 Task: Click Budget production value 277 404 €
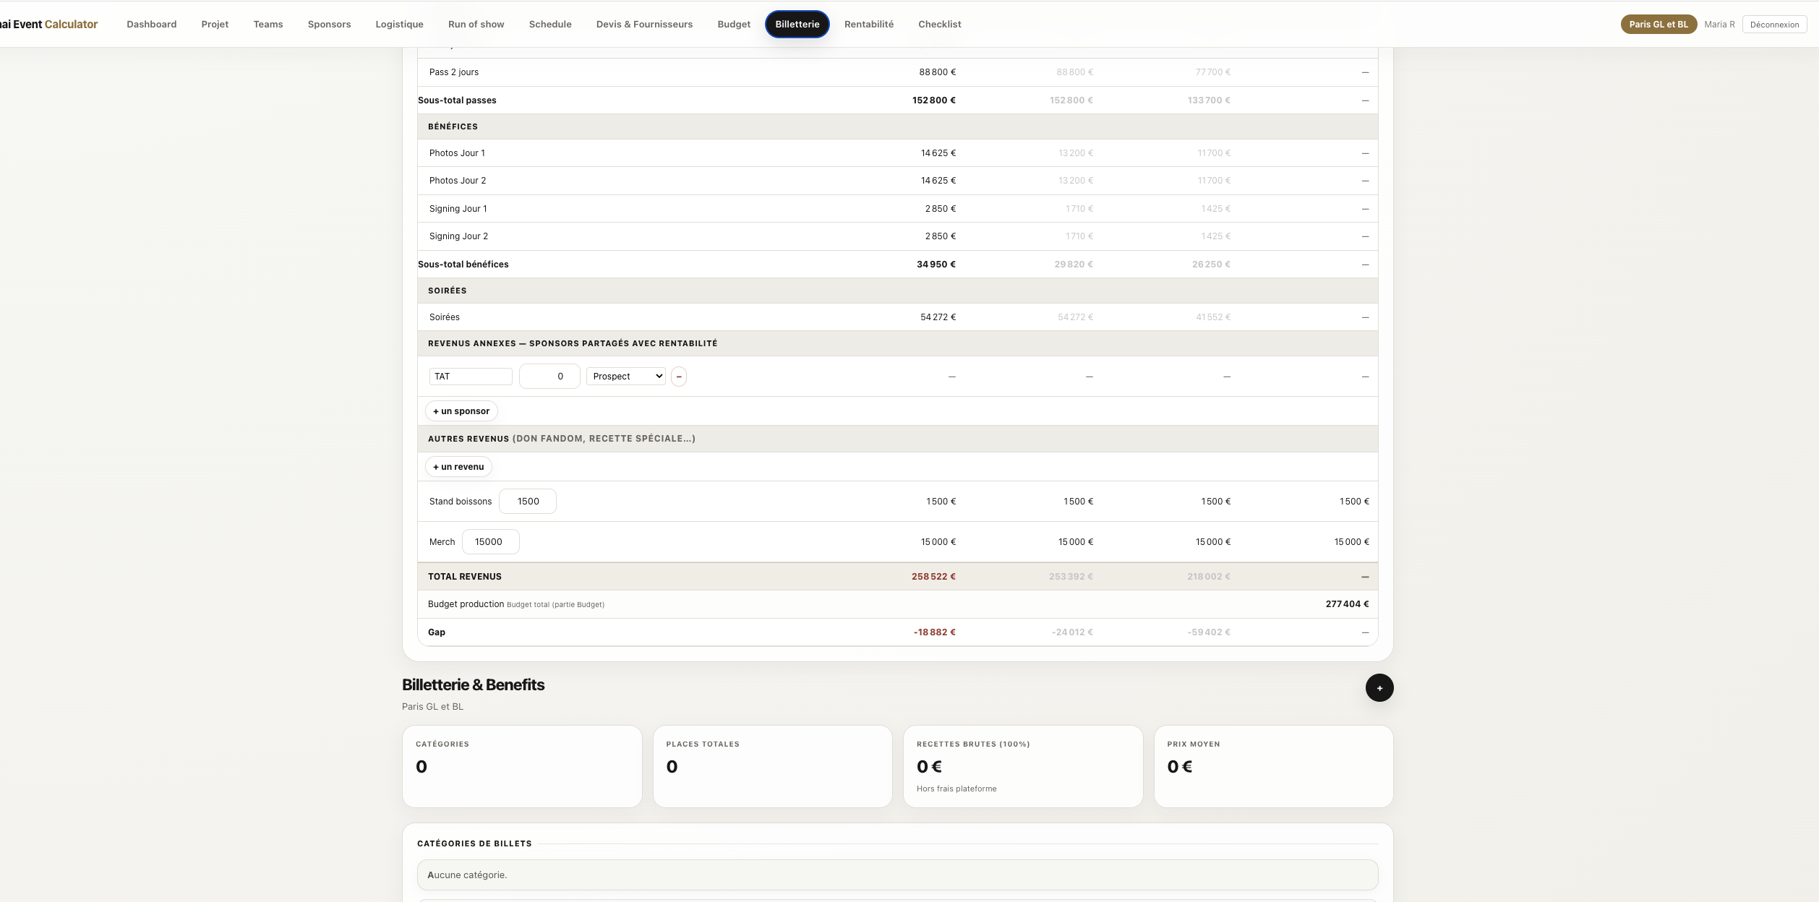coord(1347,604)
